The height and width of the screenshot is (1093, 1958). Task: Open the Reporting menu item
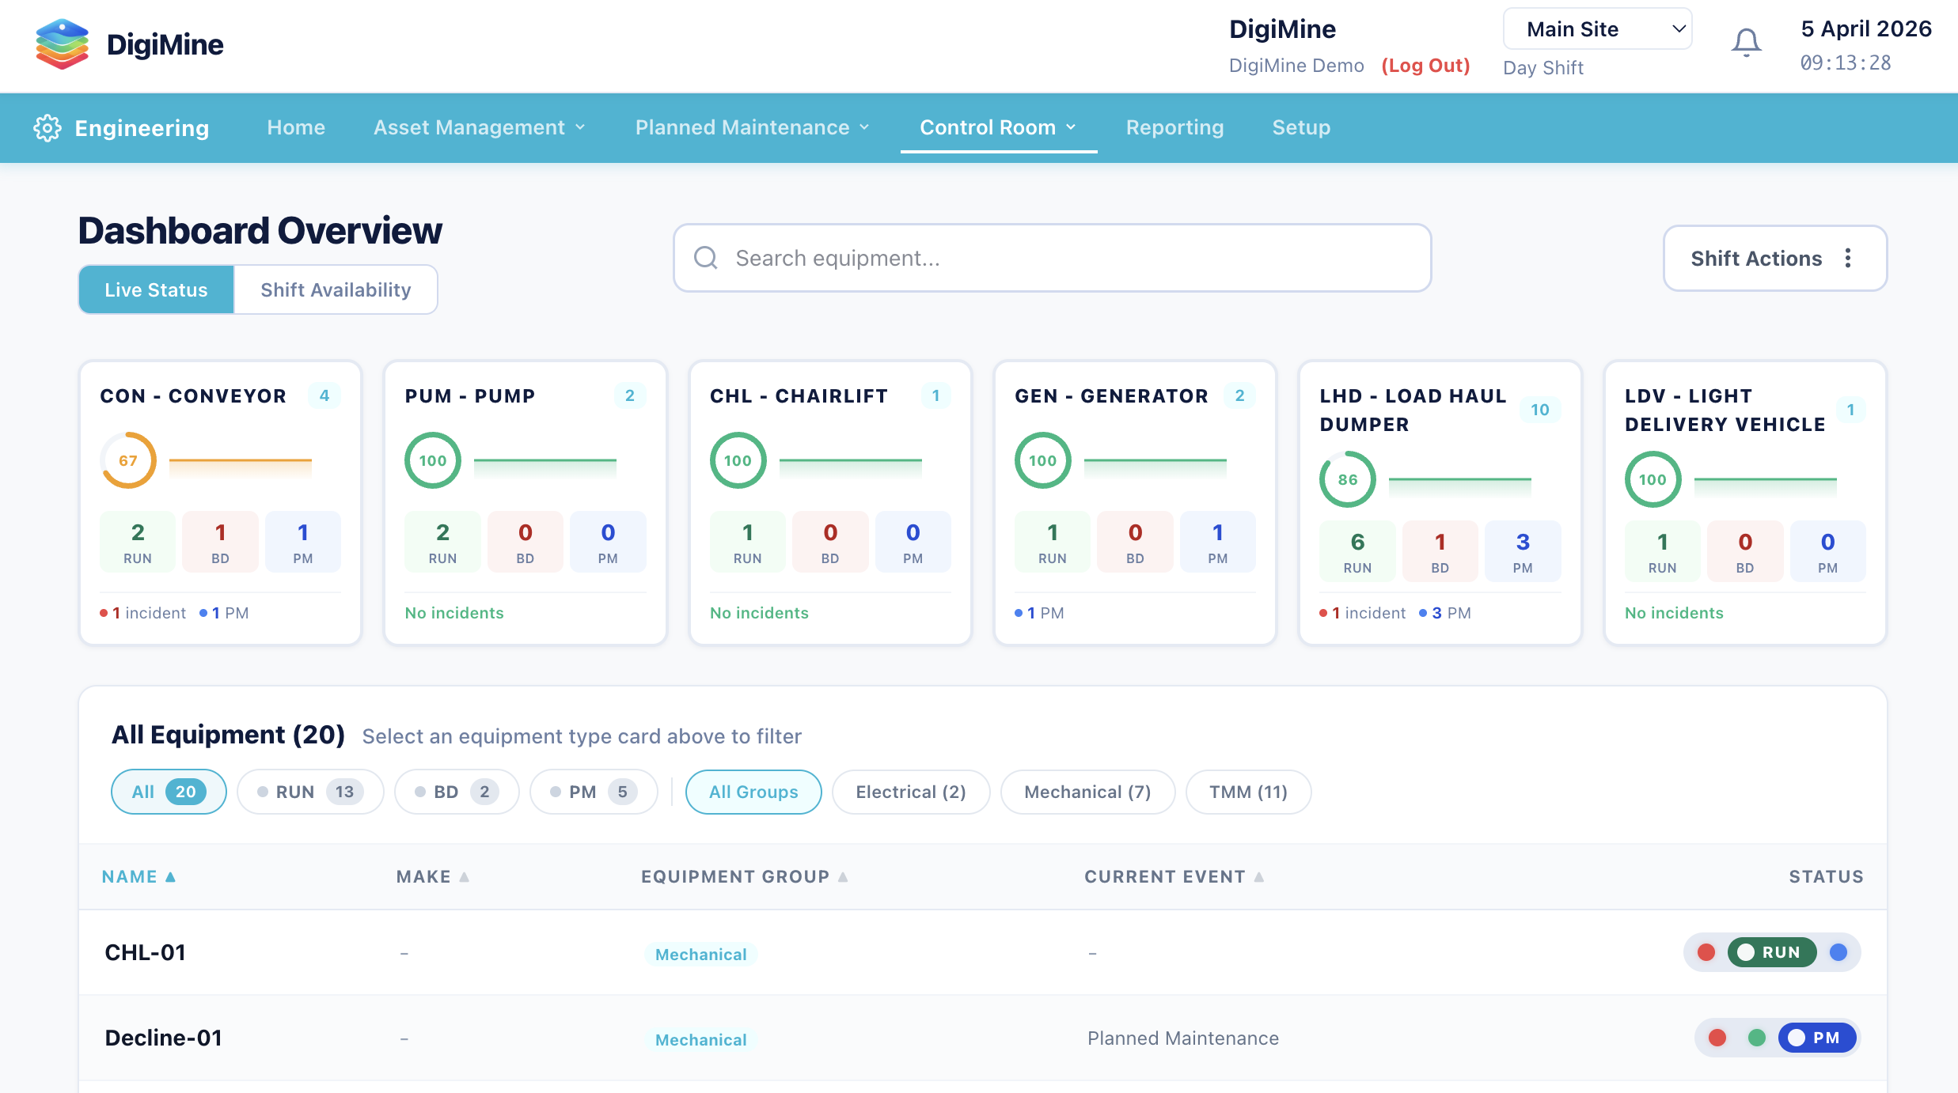point(1174,127)
